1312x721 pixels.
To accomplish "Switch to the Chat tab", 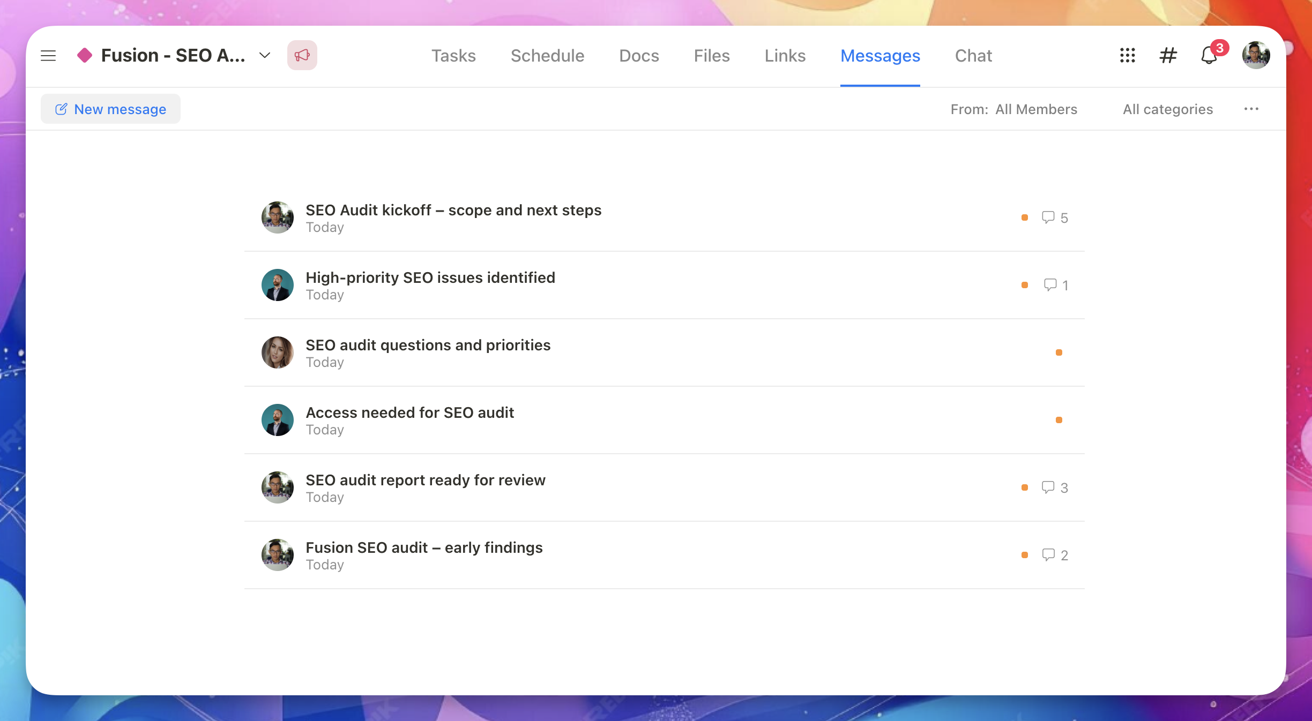I will point(973,56).
